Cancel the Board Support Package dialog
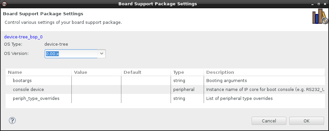 (269, 121)
